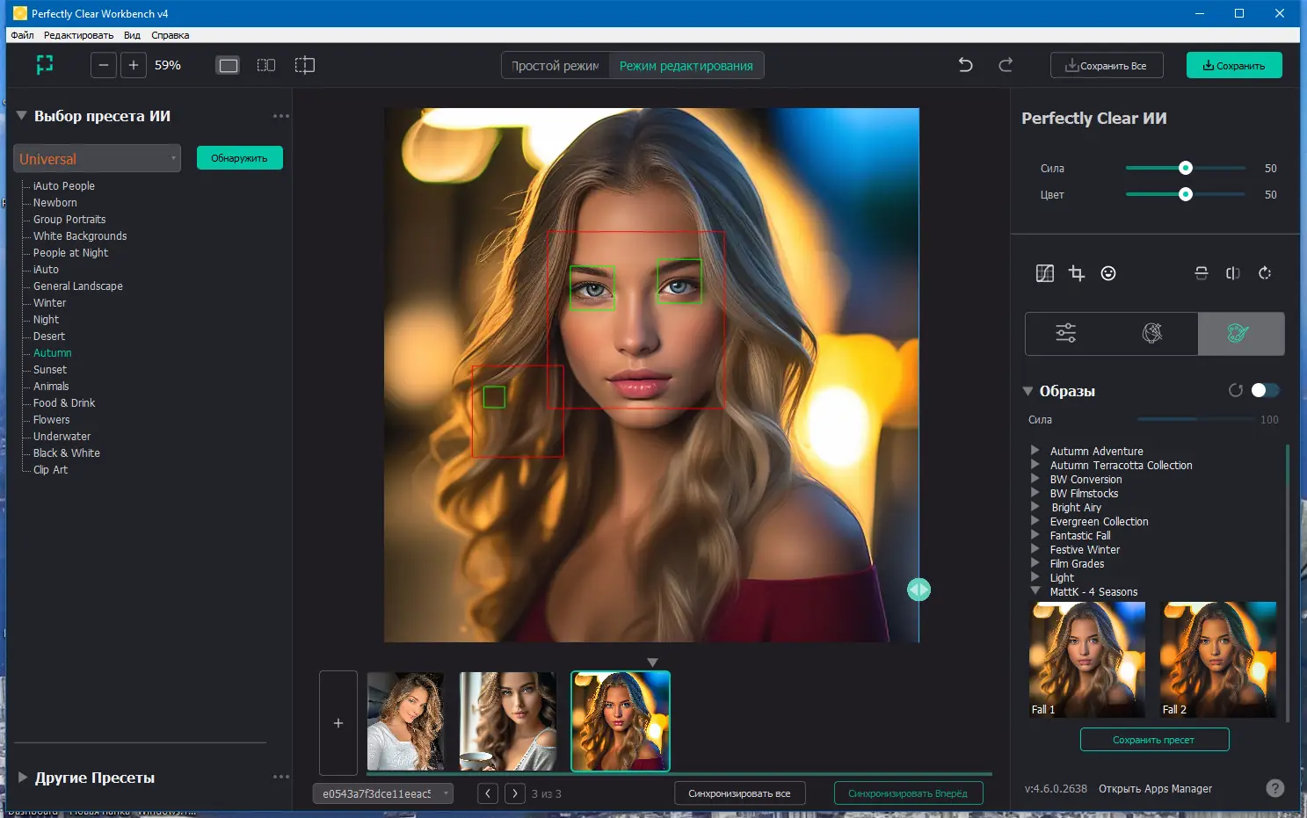The image size is (1307, 818).
Task: Open the face retouch smiley icon
Action: tap(1108, 273)
